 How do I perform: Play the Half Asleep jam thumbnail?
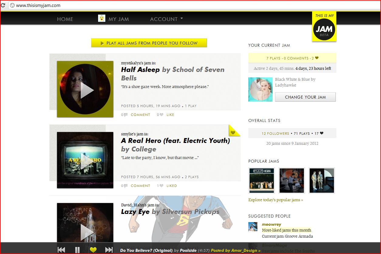(x=85, y=89)
